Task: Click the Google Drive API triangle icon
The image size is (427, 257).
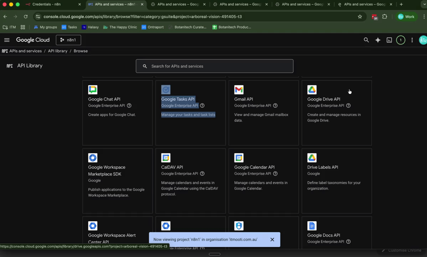Action: click(312, 90)
